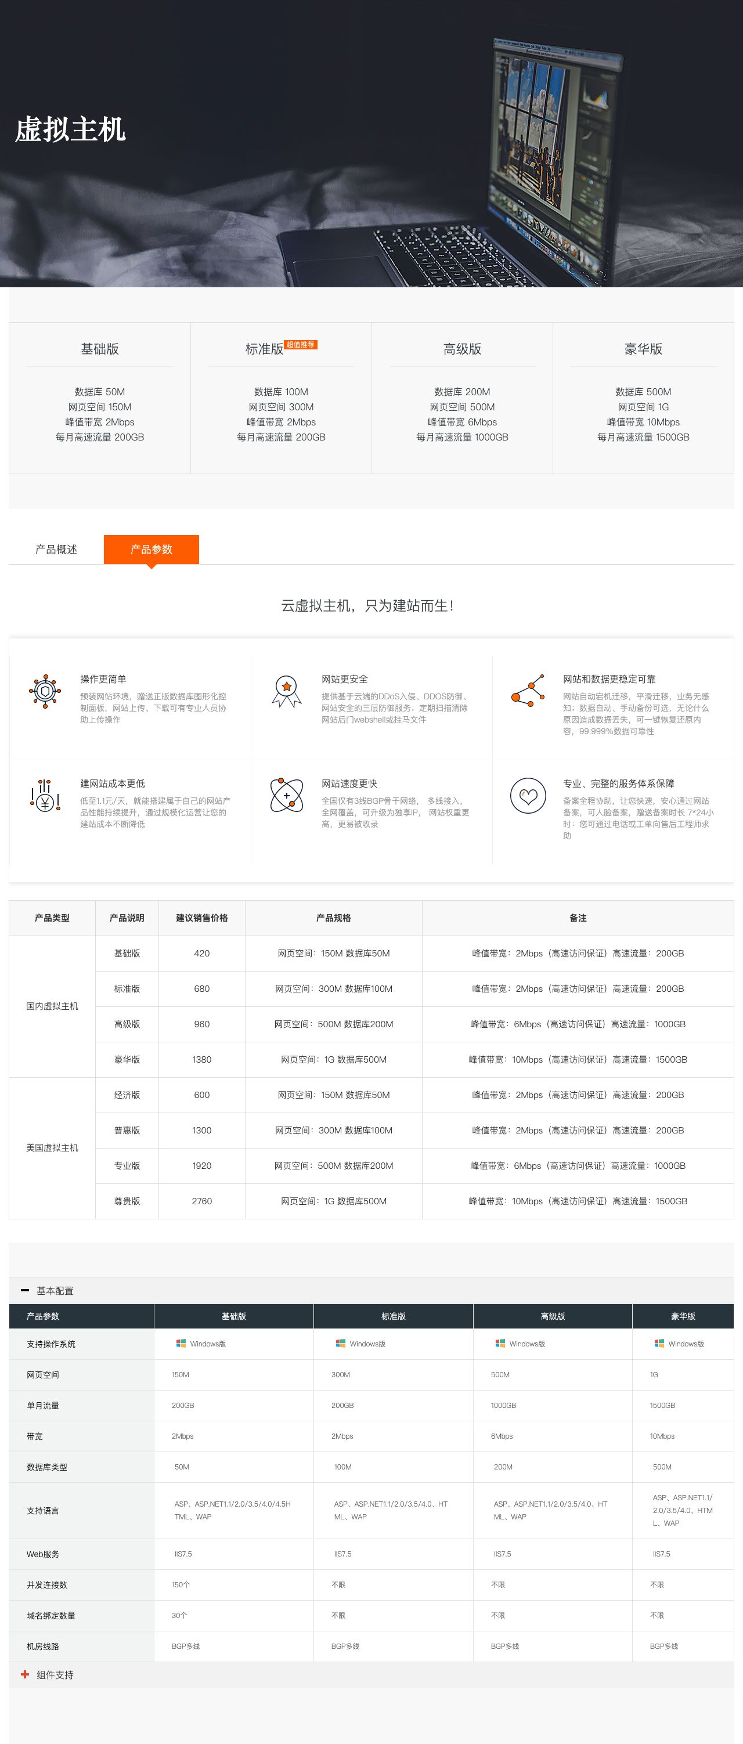Click the 备注 column header

pos(578,918)
